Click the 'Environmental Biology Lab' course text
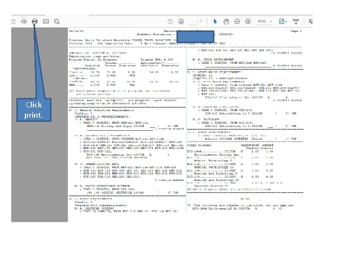The width and height of the screenshot is (337, 253). (x=216, y=155)
